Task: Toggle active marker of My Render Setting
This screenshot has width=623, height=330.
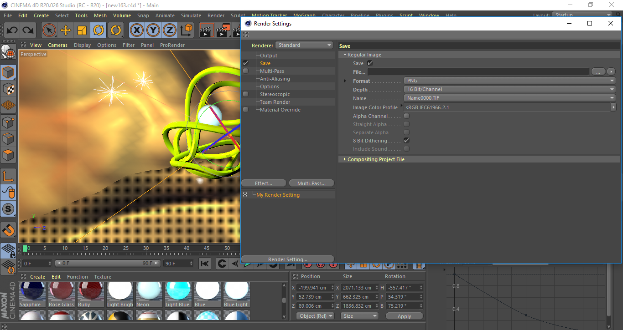Action: pyautogui.click(x=245, y=195)
